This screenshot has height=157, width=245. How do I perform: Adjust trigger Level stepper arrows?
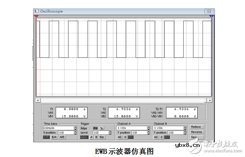click(x=110, y=133)
